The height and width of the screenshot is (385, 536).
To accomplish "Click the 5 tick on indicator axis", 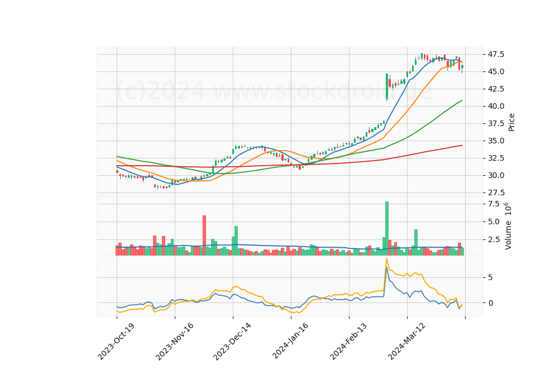I will pyautogui.click(x=491, y=278).
